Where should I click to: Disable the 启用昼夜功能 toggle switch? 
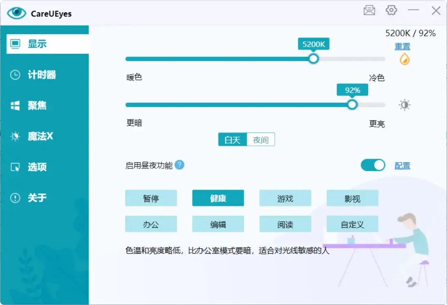(373, 165)
